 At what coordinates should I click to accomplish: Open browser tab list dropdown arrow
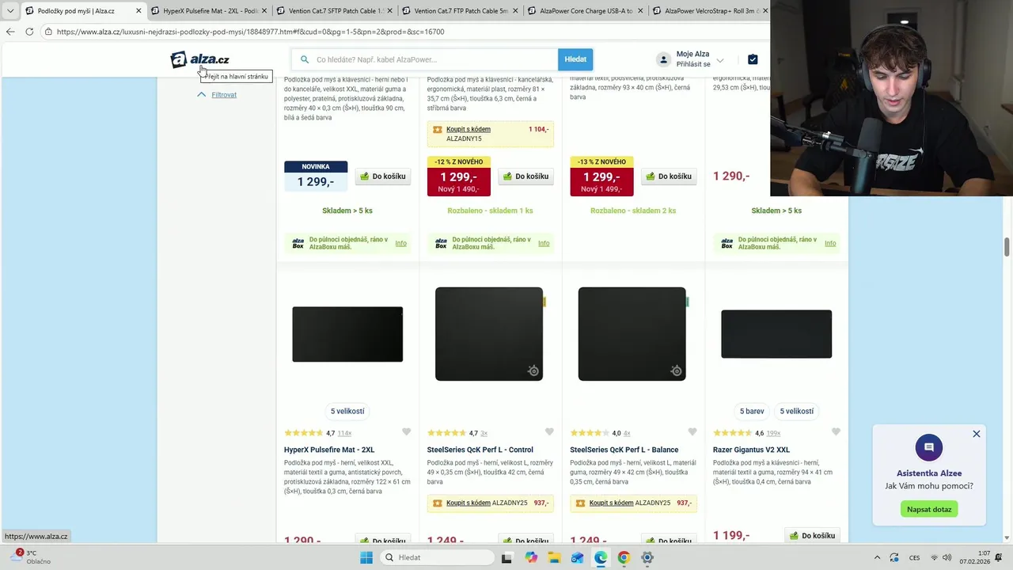9,11
